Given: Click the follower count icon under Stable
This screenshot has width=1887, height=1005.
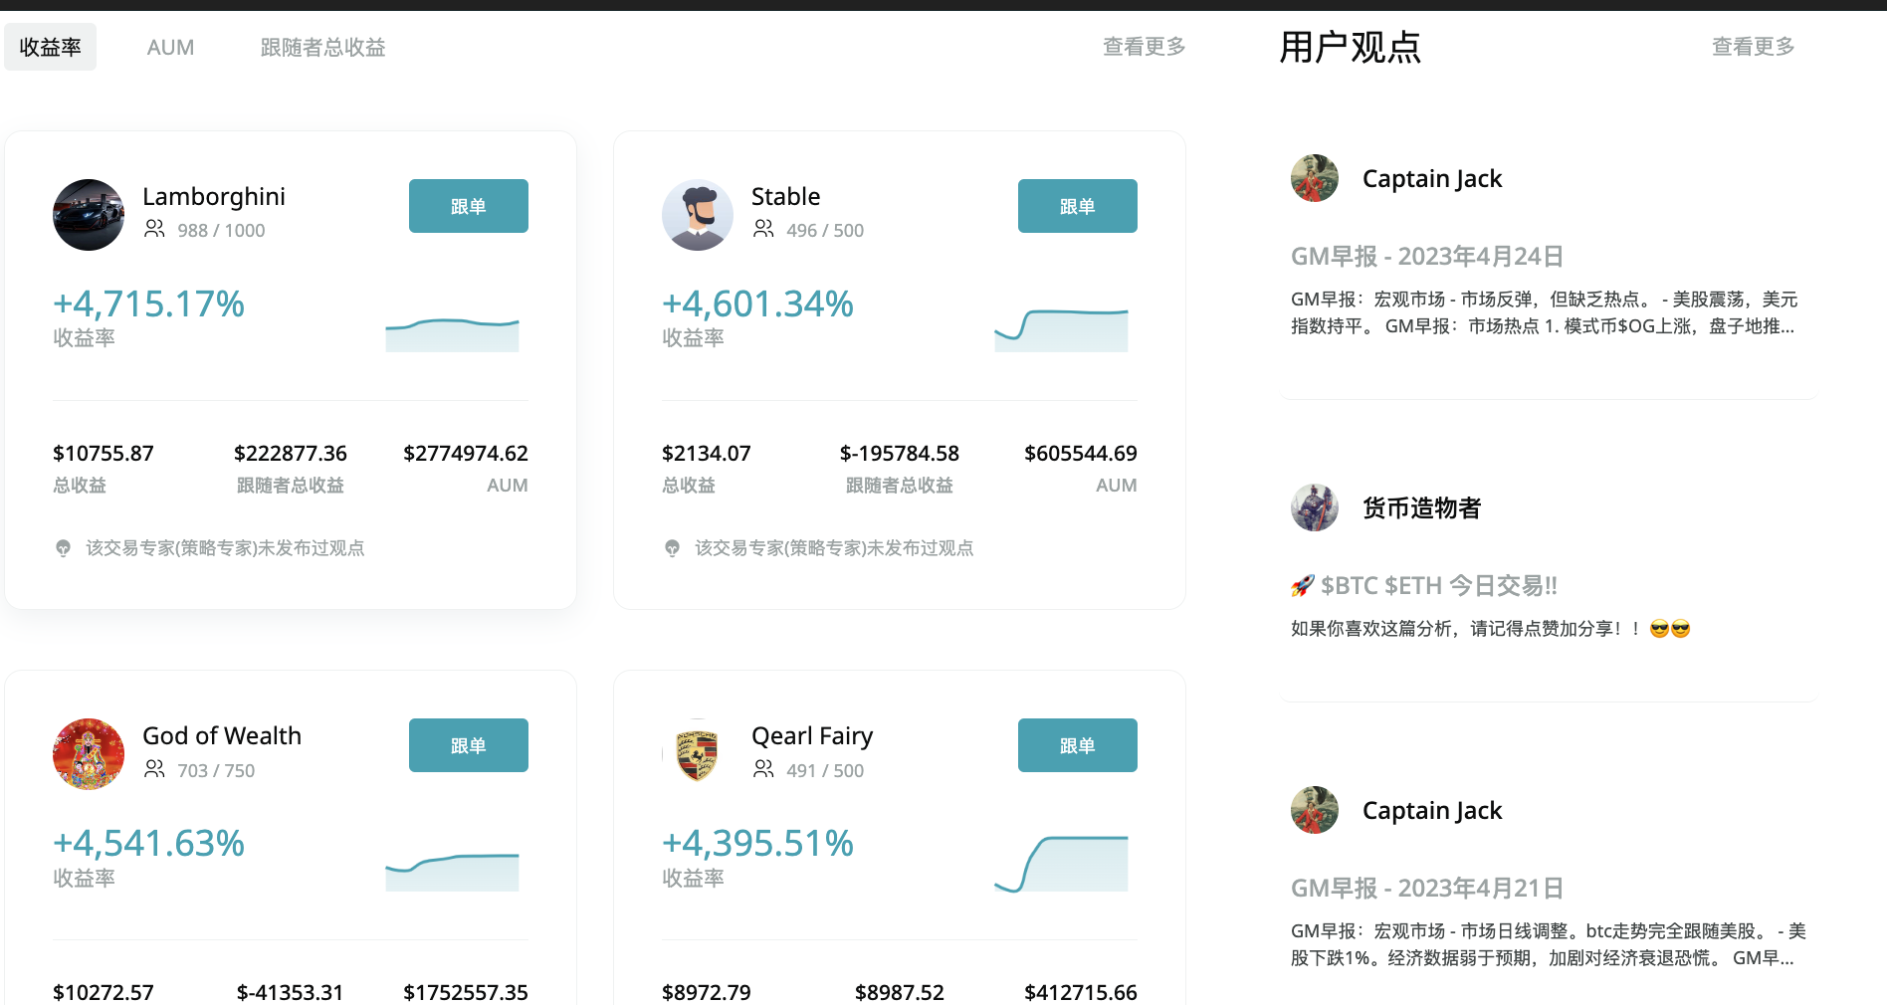Looking at the screenshot, I should click(763, 229).
